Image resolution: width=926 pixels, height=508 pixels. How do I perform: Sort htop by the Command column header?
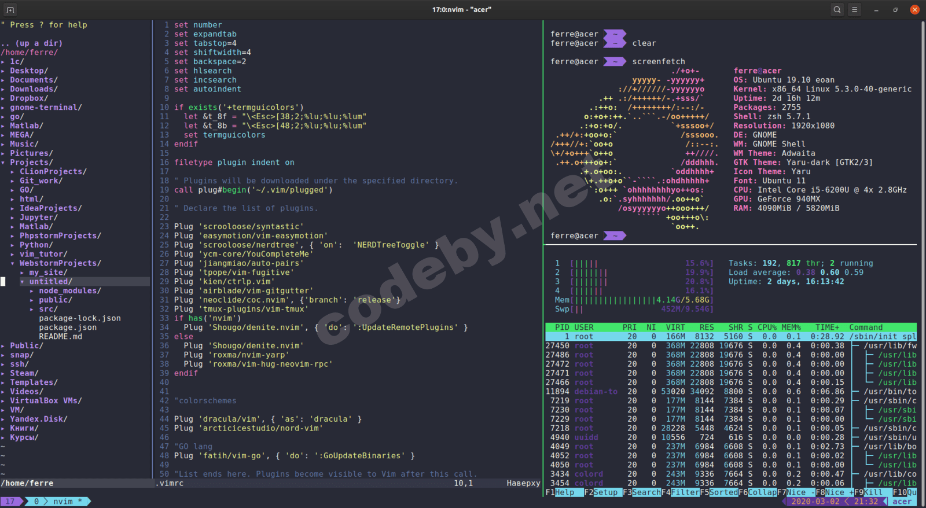coord(866,327)
